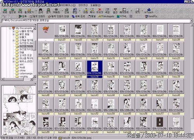Open the dropdown arrow beside 카메라

pyautogui.click(x=62, y=11)
